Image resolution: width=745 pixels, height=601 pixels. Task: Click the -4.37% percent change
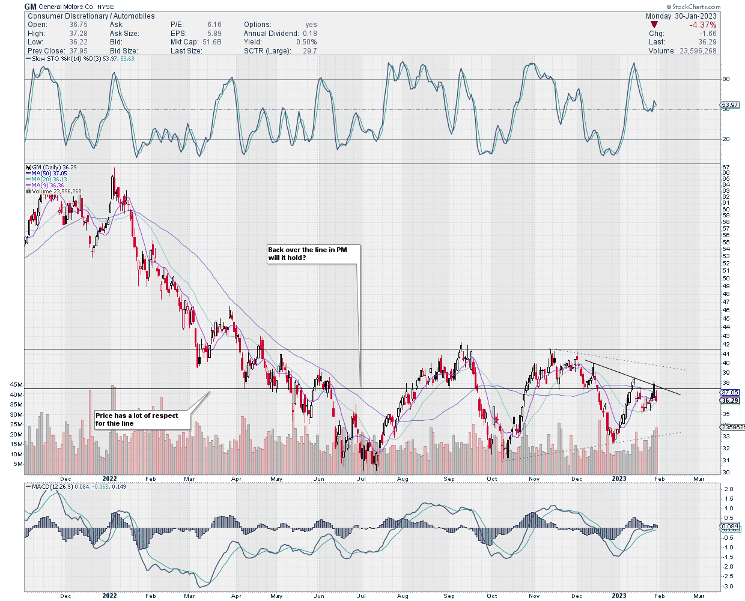coord(702,25)
